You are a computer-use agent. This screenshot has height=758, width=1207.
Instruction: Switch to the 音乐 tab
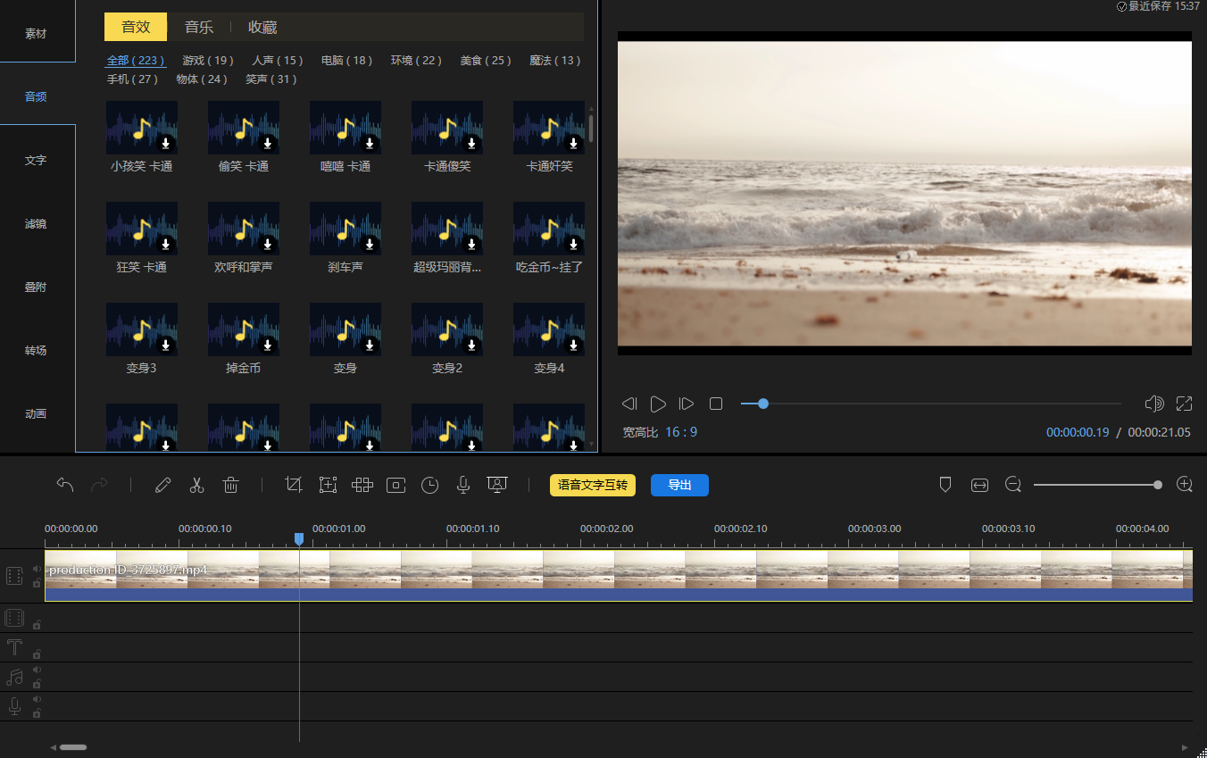[199, 27]
